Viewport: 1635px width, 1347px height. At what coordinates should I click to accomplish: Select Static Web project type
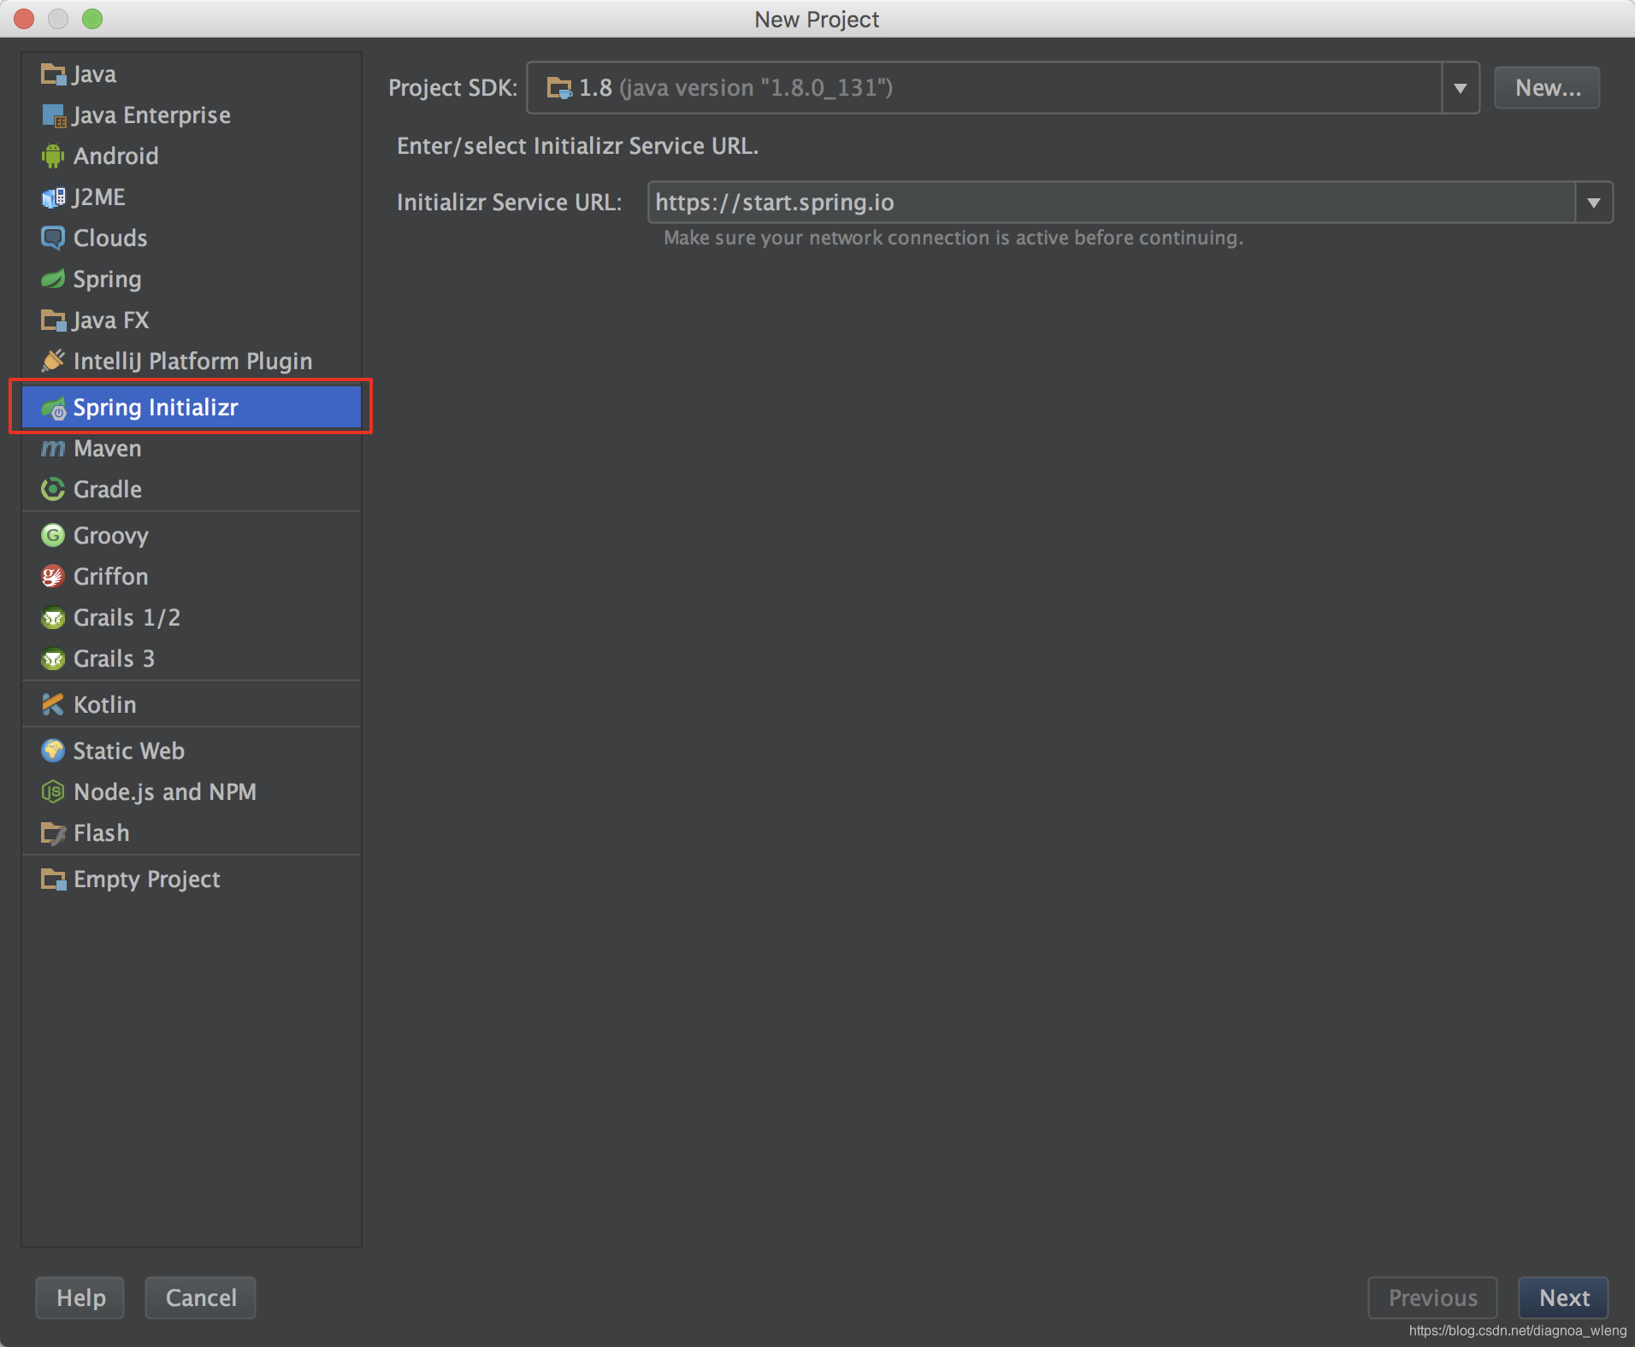192,751
